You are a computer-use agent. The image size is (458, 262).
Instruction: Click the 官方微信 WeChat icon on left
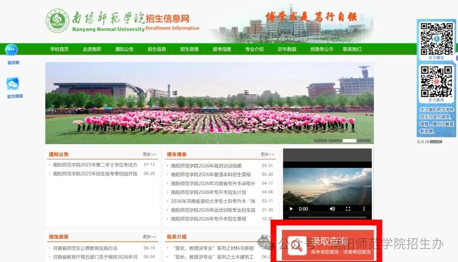[x=13, y=84]
